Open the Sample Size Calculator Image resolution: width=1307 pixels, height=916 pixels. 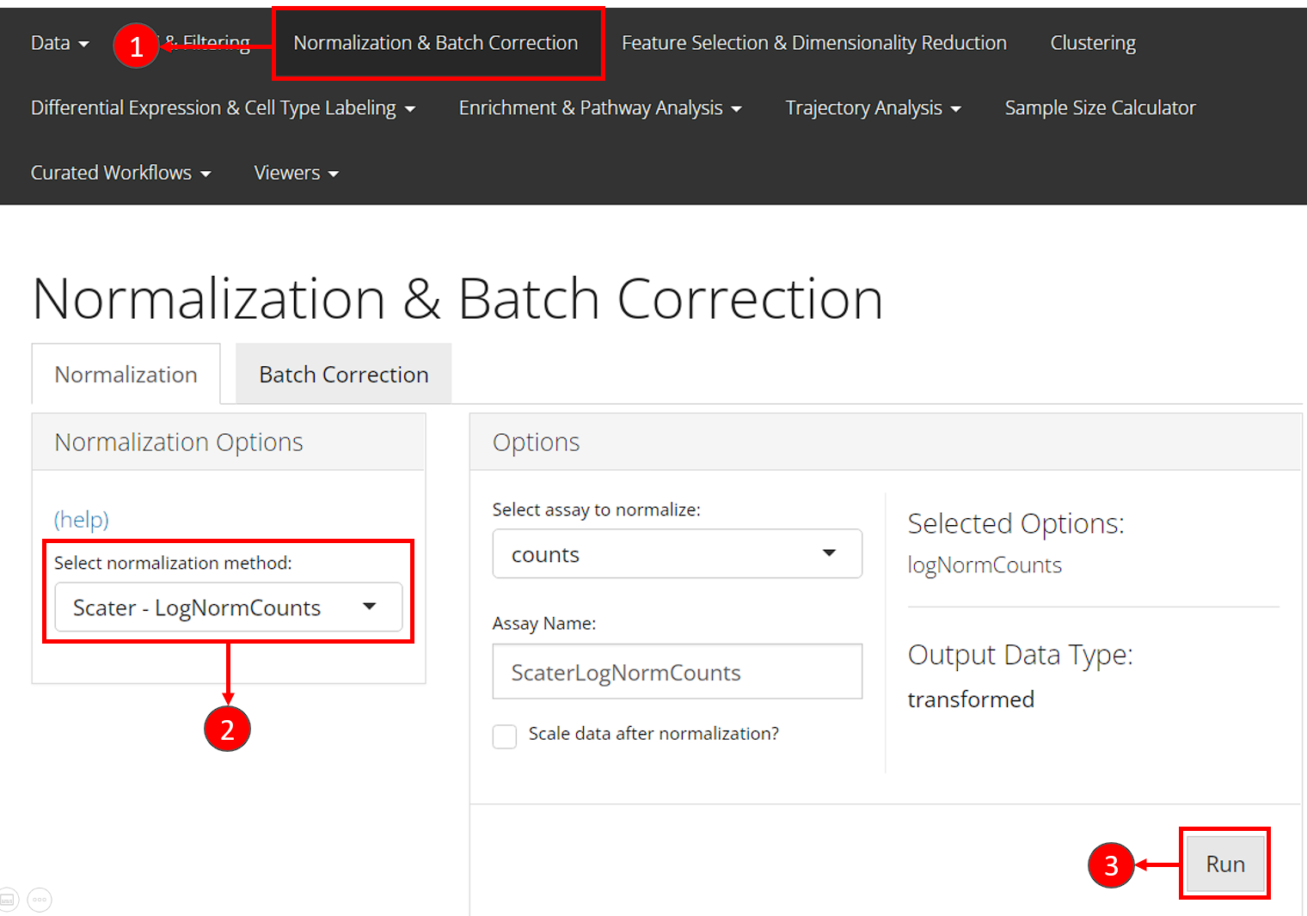tap(1100, 108)
